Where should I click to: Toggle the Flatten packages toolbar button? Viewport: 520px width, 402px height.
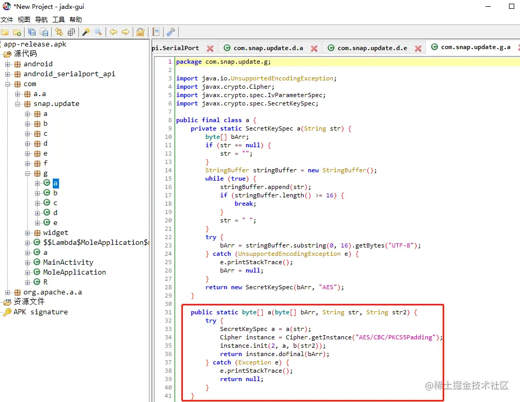pyautogui.click(x=71, y=32)
